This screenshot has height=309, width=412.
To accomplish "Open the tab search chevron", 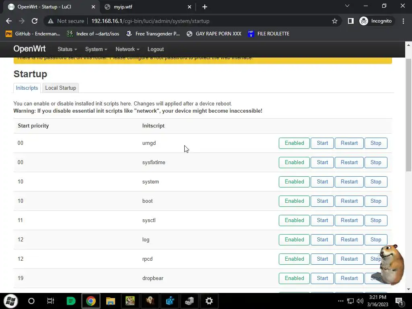I will 347,6.
